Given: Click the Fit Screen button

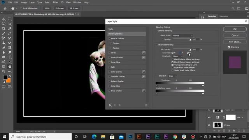Looking at the screenshot, I should click(60, 8).
